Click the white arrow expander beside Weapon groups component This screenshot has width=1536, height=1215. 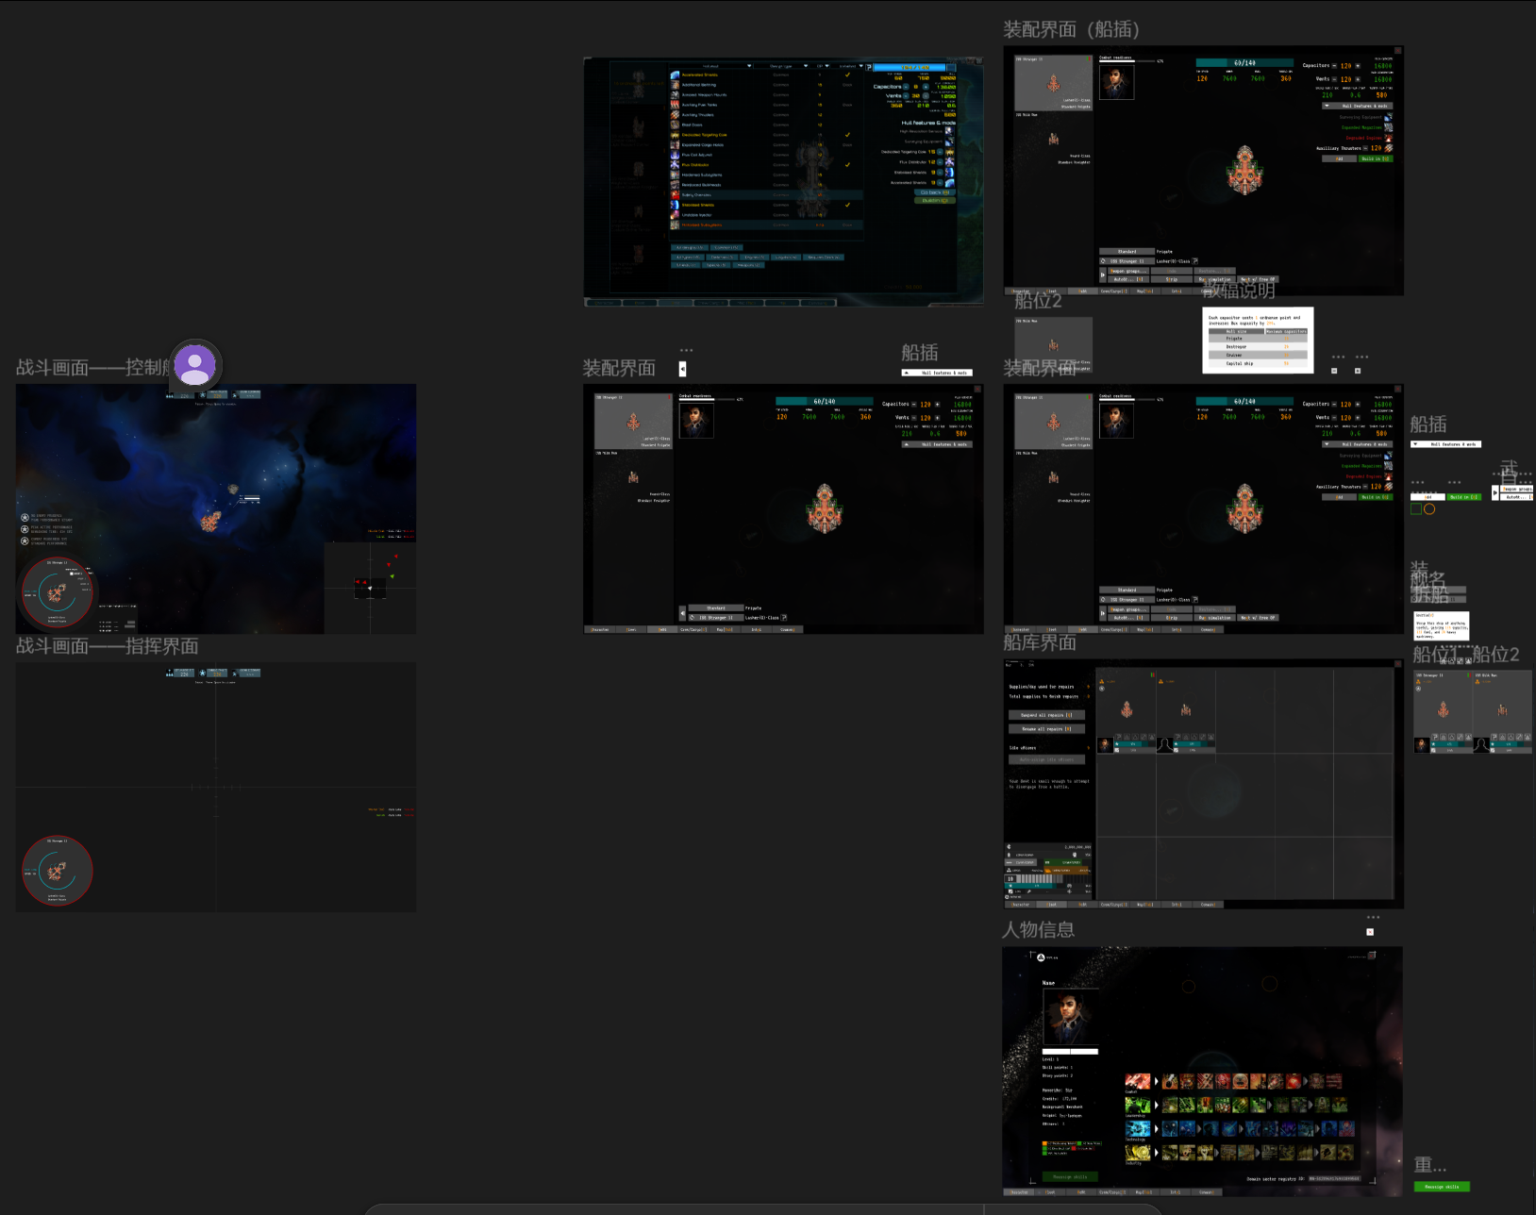[1495, 492]
